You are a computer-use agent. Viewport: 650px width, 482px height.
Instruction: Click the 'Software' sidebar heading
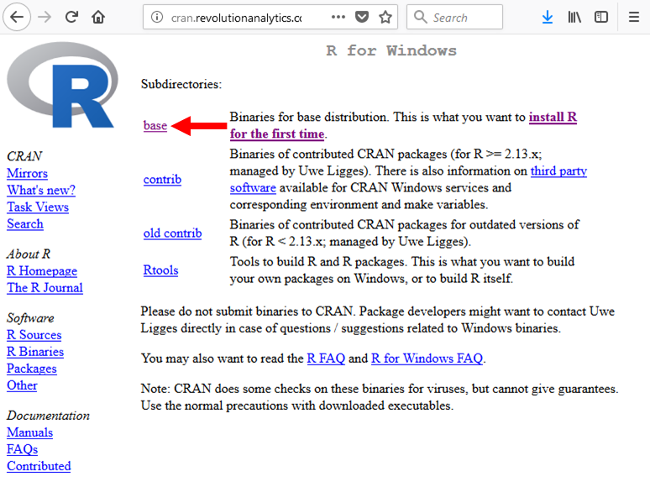click(30, 318)
